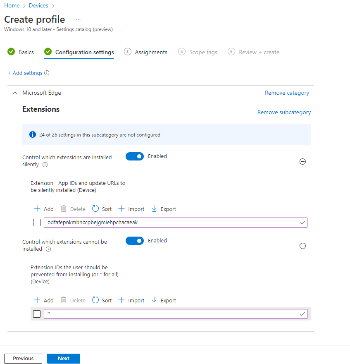Click info icon for extensions cannot be installed
Screen dimensions: 350x364
(x=48, y=249)
